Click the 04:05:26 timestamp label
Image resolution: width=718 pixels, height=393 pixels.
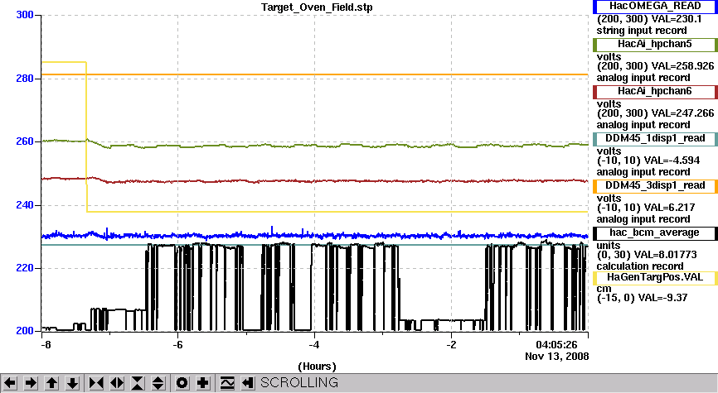557,344
